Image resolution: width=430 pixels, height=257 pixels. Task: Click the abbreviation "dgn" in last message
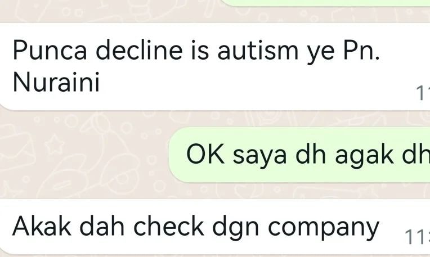click(x=236, y=227)
